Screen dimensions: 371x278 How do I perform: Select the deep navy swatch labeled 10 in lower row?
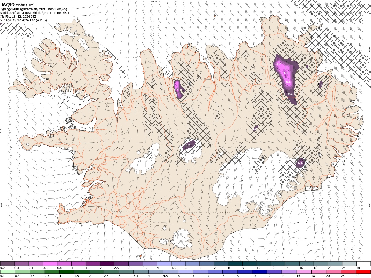pos(259,272)
